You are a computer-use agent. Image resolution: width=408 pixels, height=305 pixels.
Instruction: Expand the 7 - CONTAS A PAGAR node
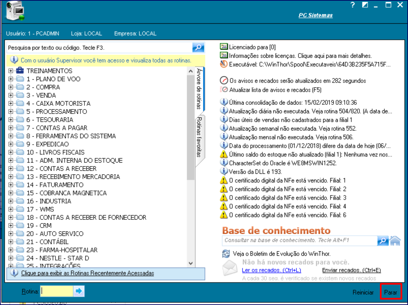pos(11,128)
